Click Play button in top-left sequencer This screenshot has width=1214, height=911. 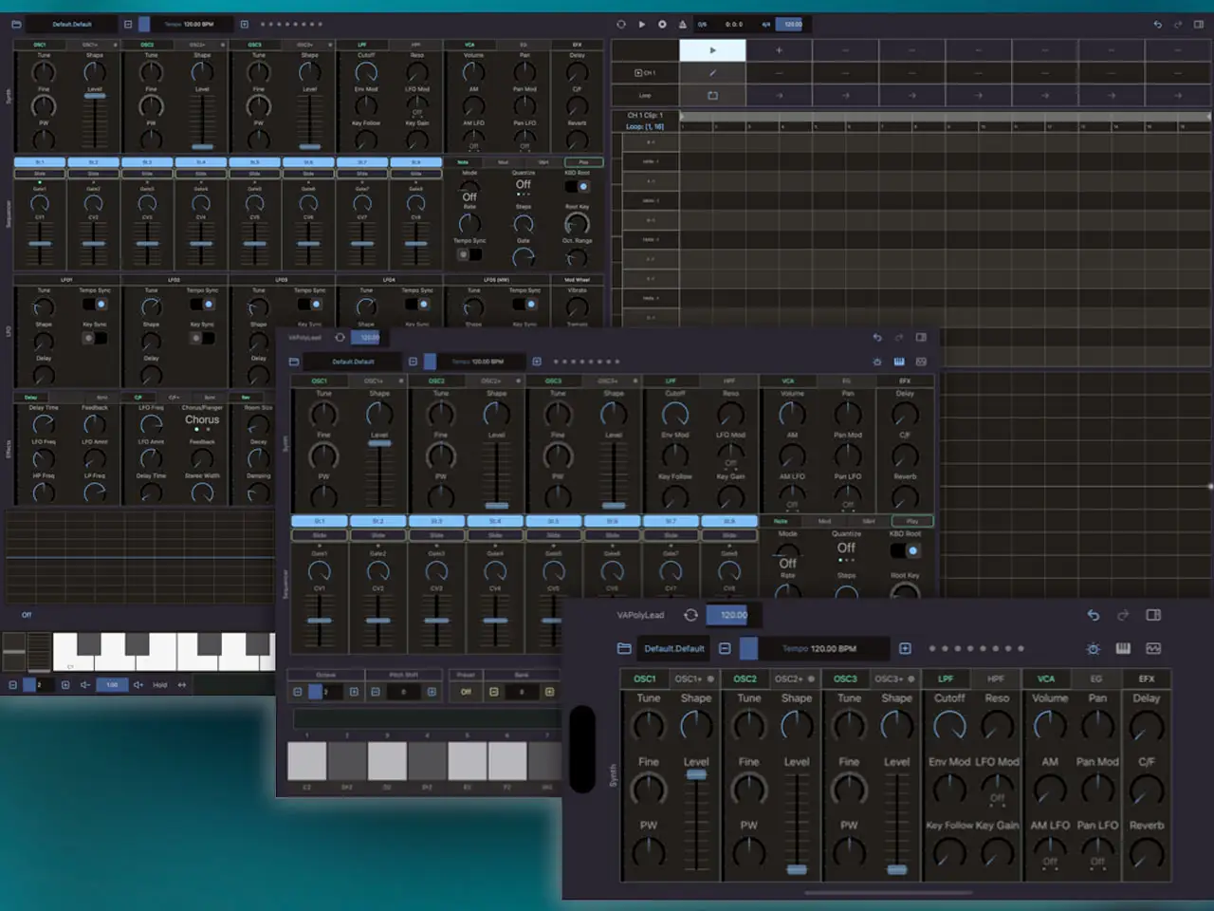584,162
